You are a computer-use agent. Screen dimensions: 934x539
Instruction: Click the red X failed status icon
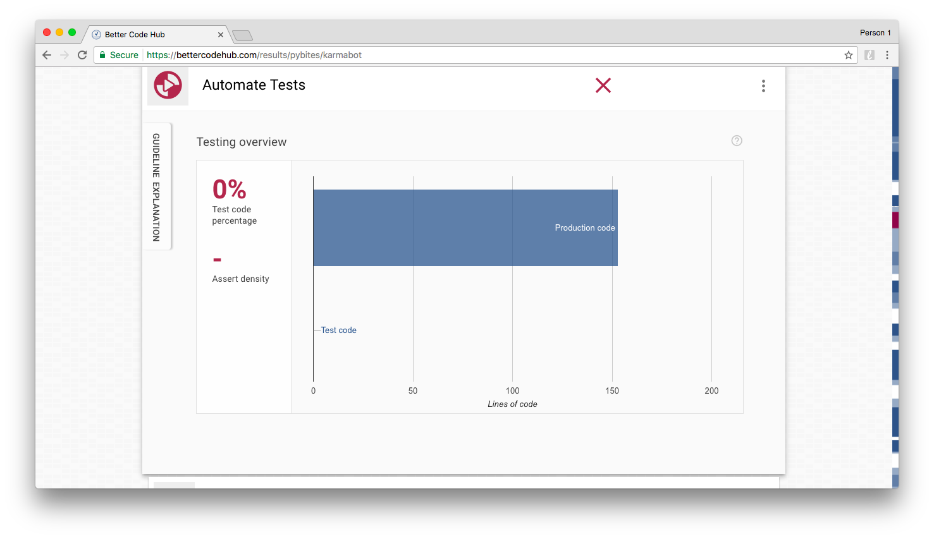(603, 85)
